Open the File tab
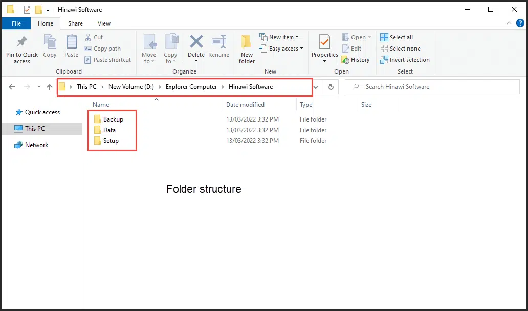The image size is (528, 311). [x=16, y=23]
